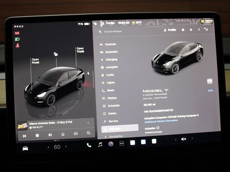Viewport: 230px width, 172px height.
Task: Increase cabin temperature with right arrow
Action: click(x=66, y=147)
